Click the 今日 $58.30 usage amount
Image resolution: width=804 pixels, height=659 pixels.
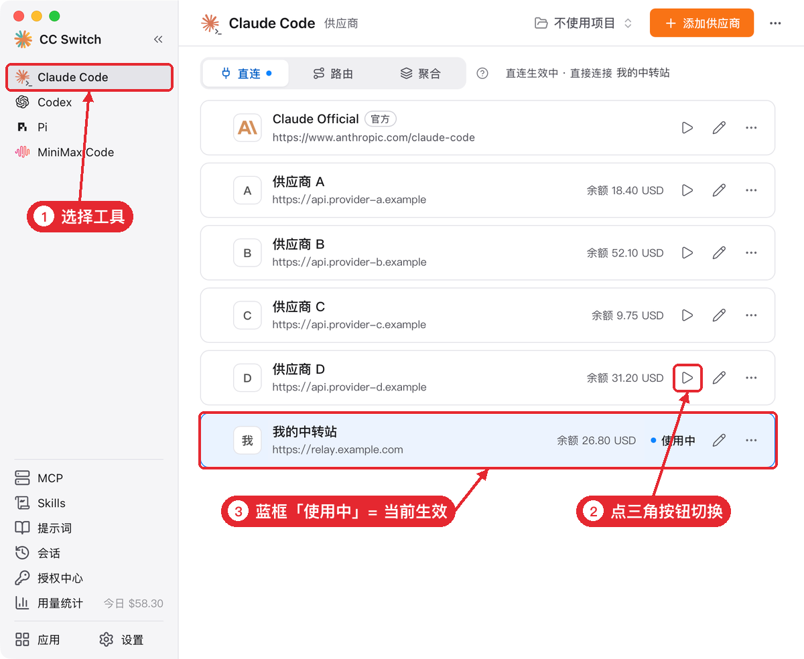(133, 603)
